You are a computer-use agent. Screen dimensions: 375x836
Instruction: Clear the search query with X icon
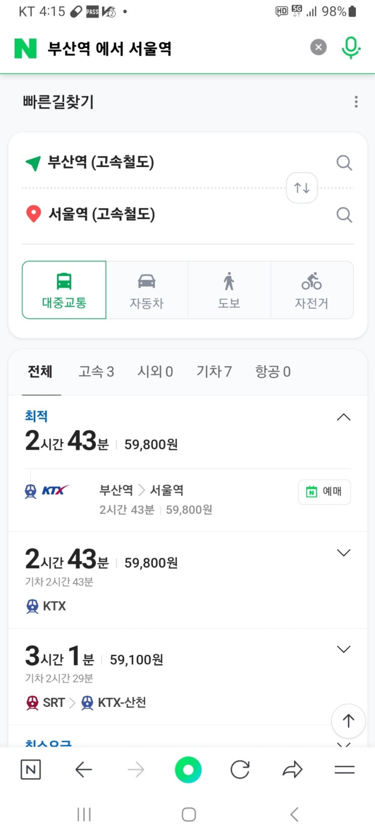click(318, 47)
